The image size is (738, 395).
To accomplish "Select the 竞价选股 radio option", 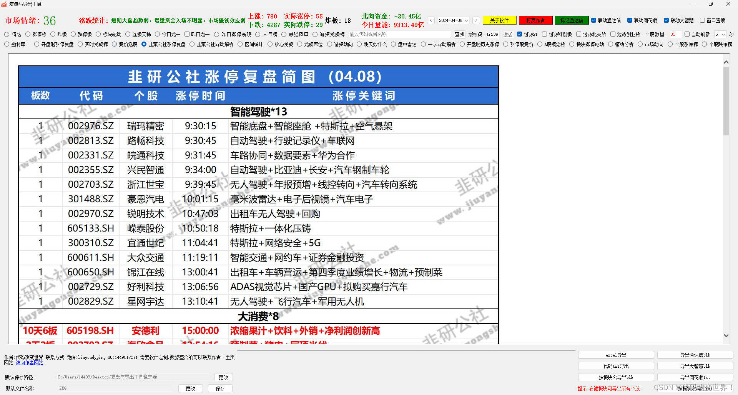I will (x=115, y=44).
